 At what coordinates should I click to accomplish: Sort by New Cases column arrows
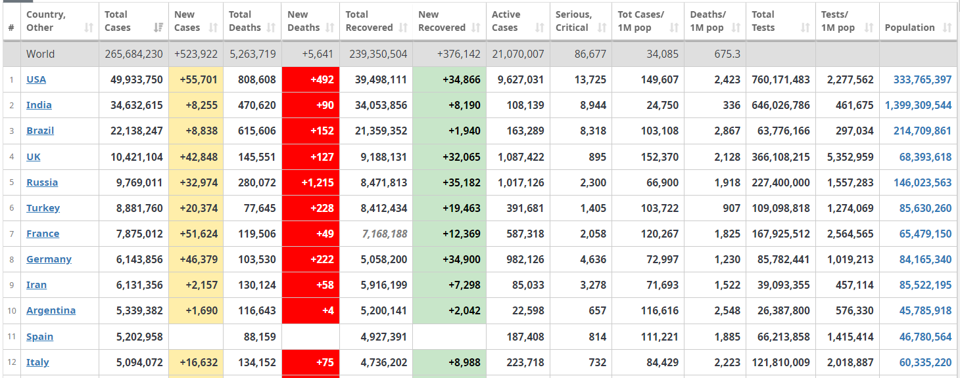pyautogui.click(x=213, y=28)
